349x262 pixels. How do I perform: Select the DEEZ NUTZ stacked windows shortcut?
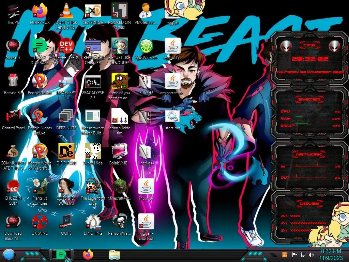[66, 119]
